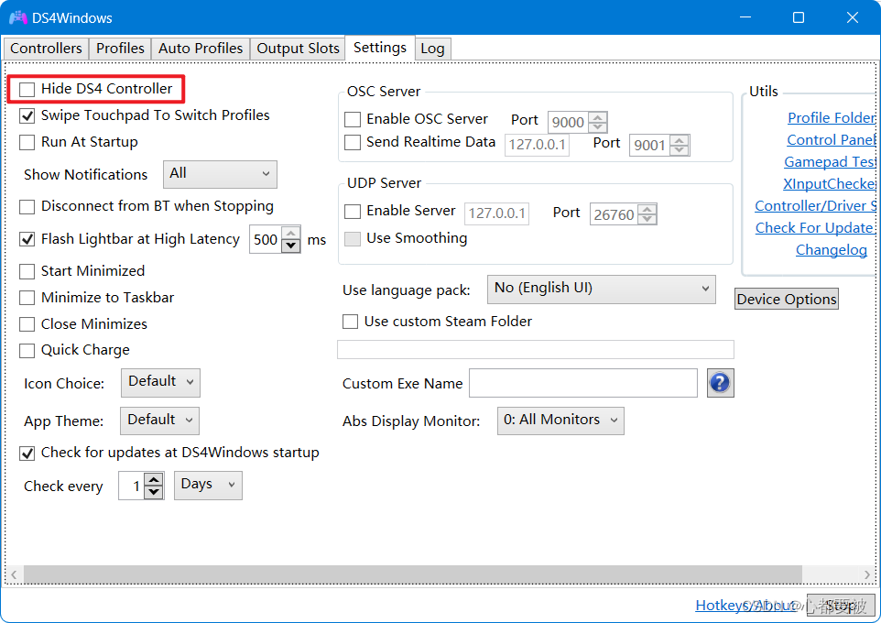The image size is (881, 623).
Task: Toggle Send Realtime Data checkbox
Action: coord(353,143)
